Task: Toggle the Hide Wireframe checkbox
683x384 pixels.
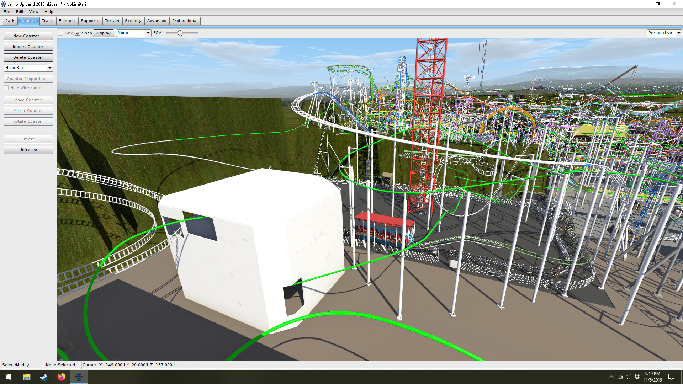Action: (x=6, y=88)
